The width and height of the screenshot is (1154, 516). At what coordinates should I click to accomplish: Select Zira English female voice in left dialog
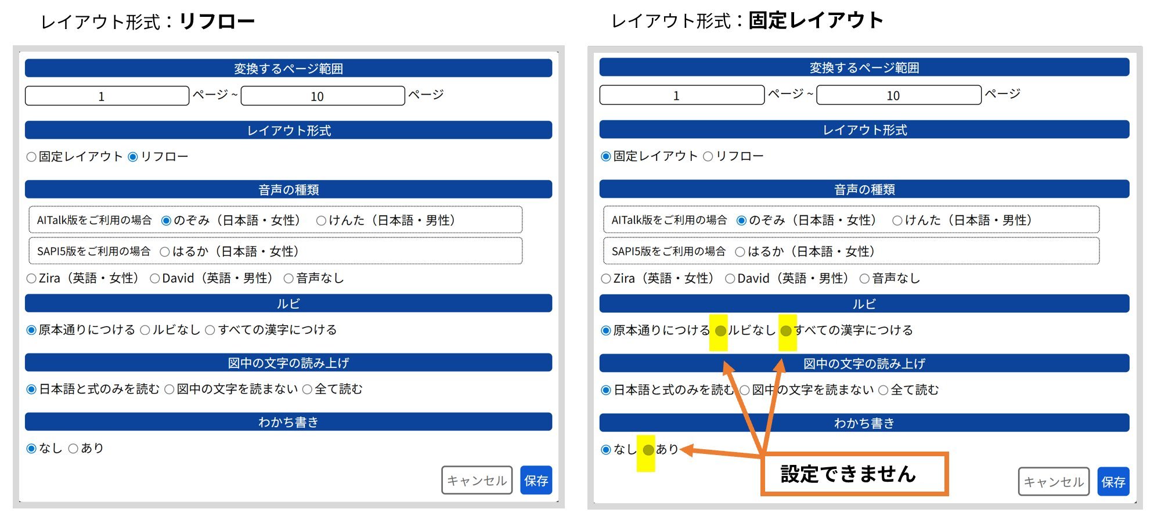pyautogui.click(x=32, y=279)
